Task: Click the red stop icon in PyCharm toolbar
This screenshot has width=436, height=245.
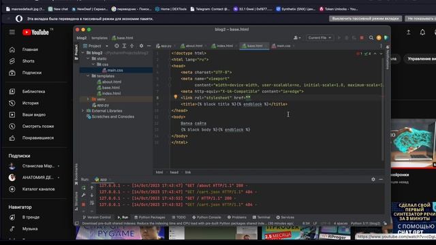Action: tap(362, 38)
